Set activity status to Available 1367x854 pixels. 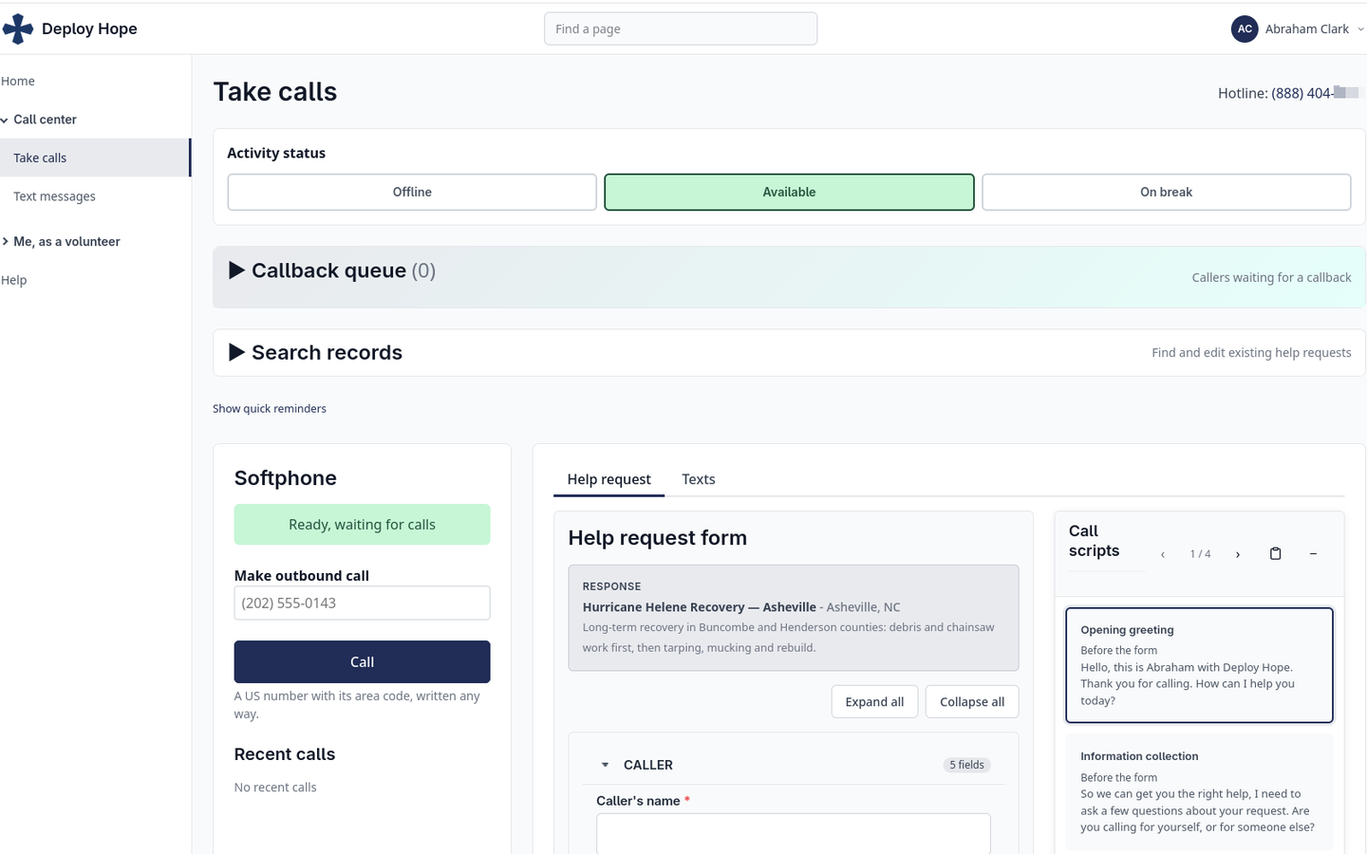(x=789, y=192)
